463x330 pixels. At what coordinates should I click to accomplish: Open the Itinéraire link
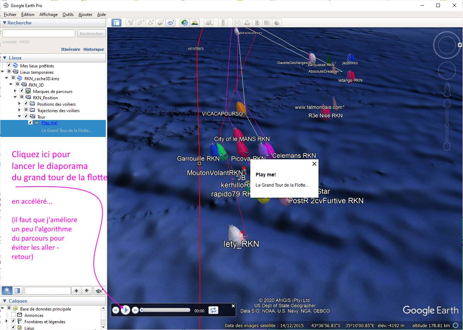pyautogui.click(x=71, y=49)
